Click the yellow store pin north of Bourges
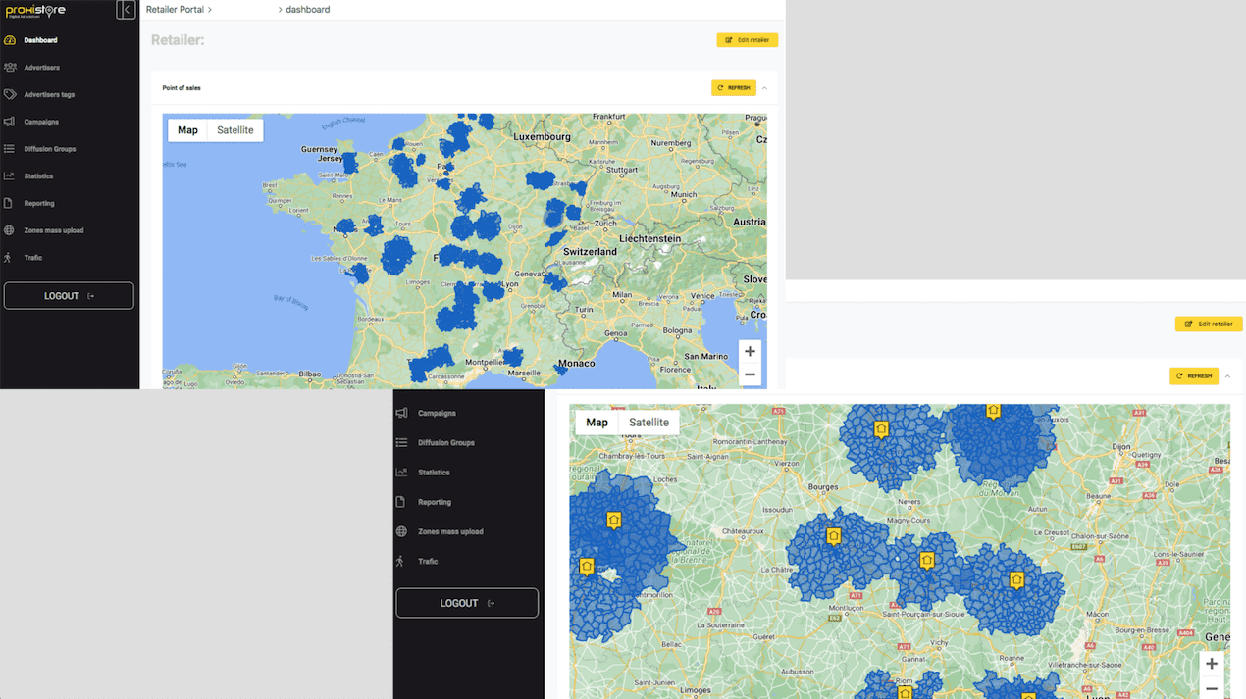 point(881,429)
